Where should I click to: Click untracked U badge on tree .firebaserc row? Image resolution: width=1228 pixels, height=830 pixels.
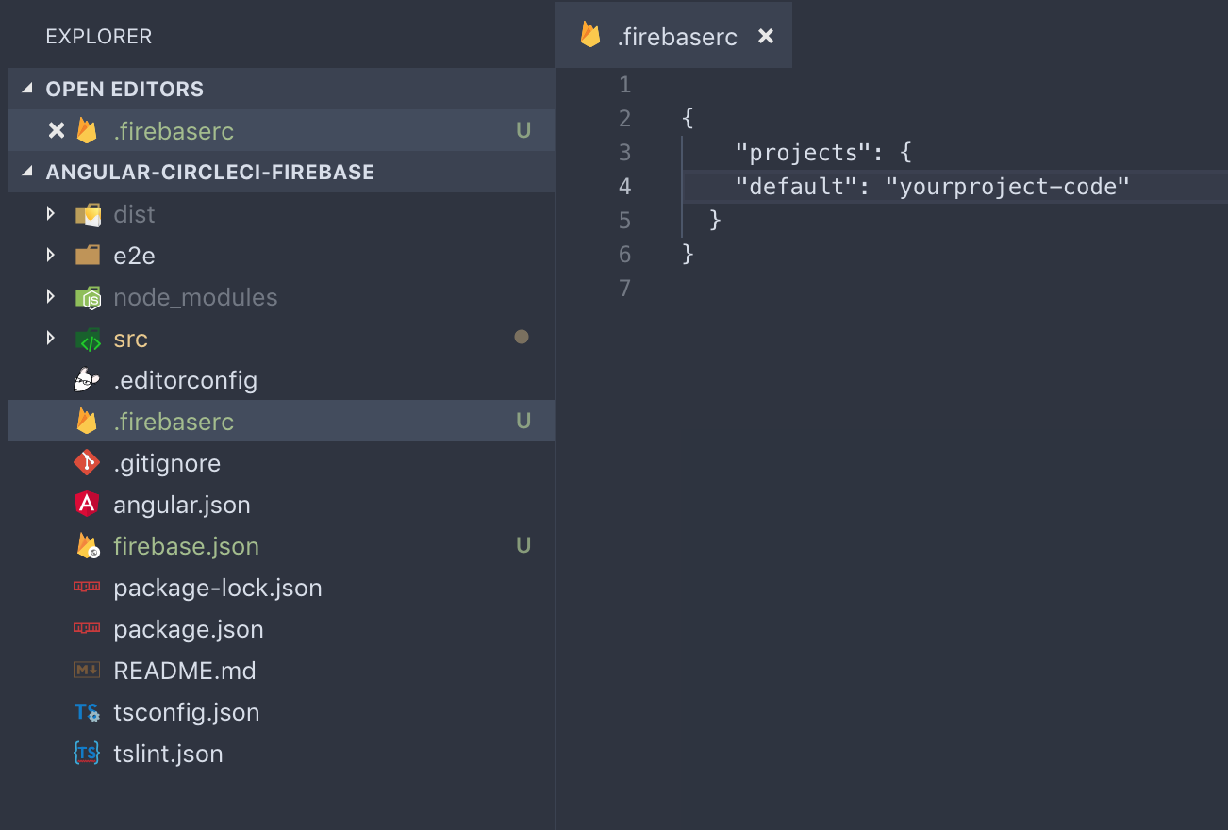[523, 421]
